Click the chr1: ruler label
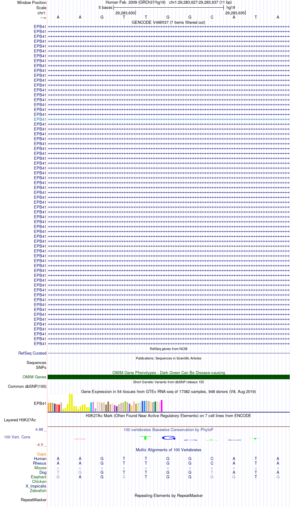The height and width of the screenshot is (507, 290). tap(42, 13)
